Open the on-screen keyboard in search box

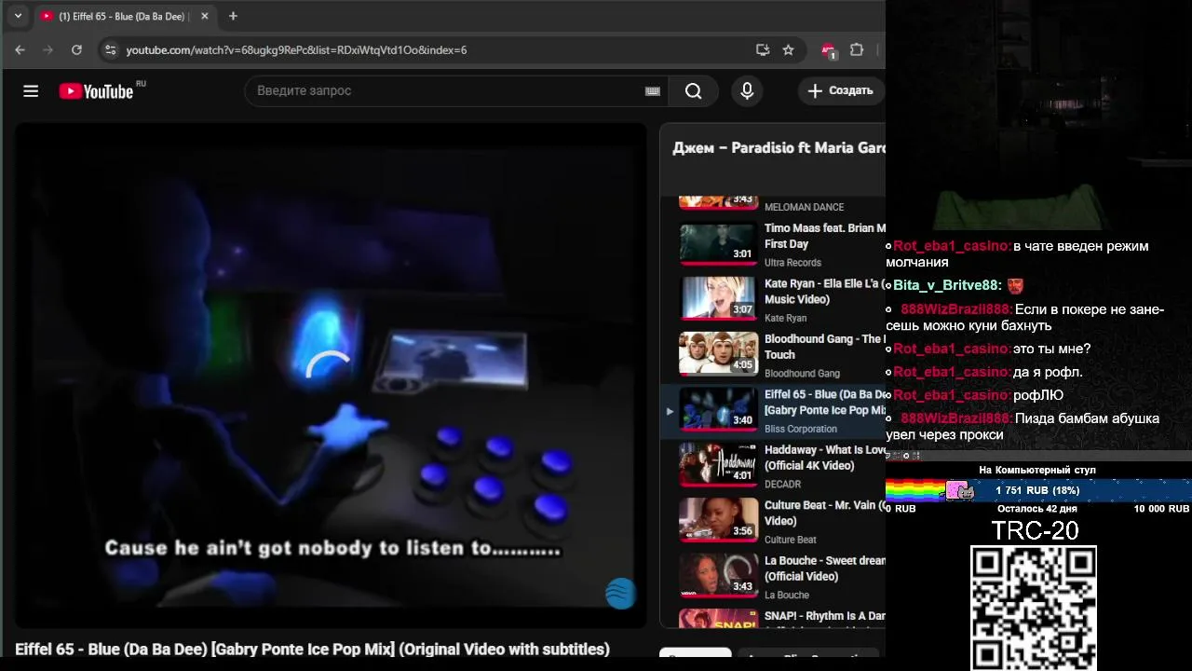tap(653, 90)
